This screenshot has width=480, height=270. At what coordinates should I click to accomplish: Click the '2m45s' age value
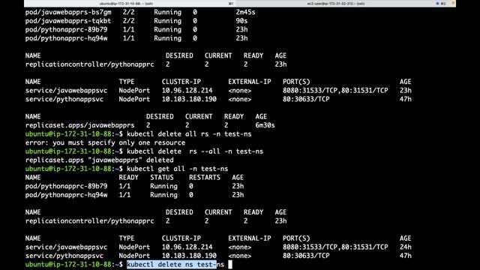pyautogui.click(x=245, y=12)
